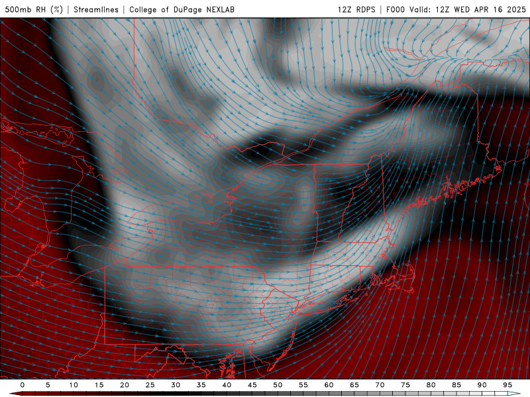Image resolution: width=530 pixels, height=397 pixels.
Task: Click the '25' colorbar tick label
Action: [x=150, y=385]
